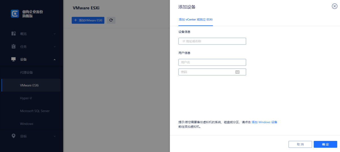This screenshot has width=340, height=152.
Task: Click the VMware ESXi page heading
Action: point(86,8)
